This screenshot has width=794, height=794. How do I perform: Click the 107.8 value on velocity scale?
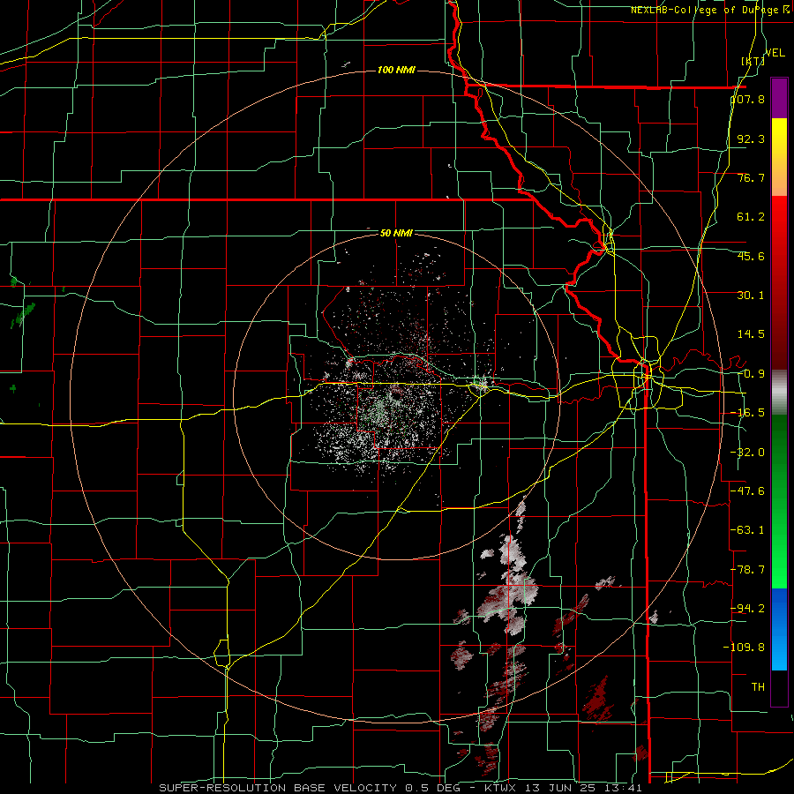pyautogui.click(x=748, y=99)
